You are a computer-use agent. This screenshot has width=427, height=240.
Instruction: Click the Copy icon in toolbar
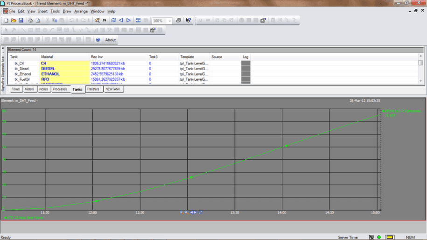55,21
